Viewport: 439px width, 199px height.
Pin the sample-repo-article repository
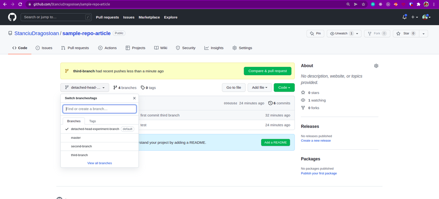(x=315, y=34)
